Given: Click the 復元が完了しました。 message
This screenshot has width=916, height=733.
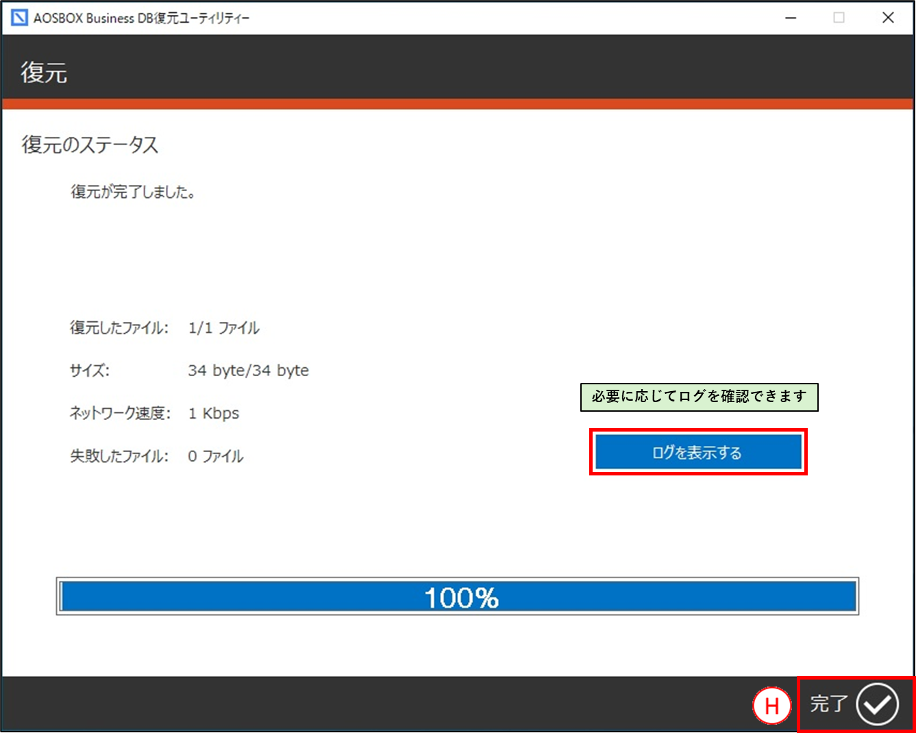Looking at the screenshot, I should point(134,192).
